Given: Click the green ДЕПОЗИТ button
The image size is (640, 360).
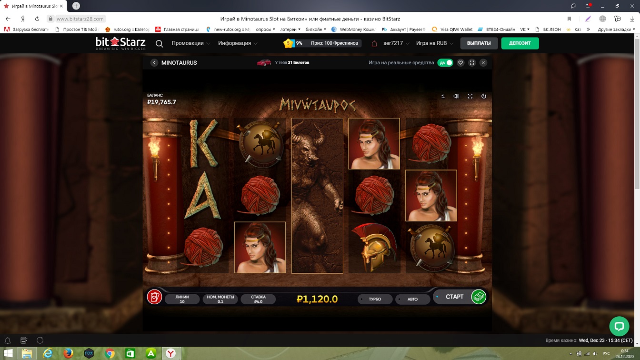Looking at the screenshot, I should click(520, 43).
